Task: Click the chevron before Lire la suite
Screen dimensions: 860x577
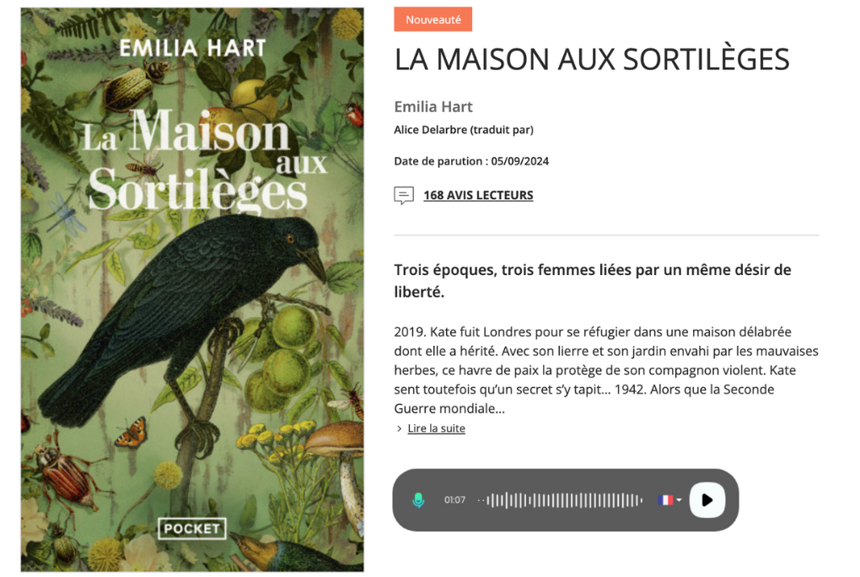Action: pyautogui.click(x=399, y=429)
